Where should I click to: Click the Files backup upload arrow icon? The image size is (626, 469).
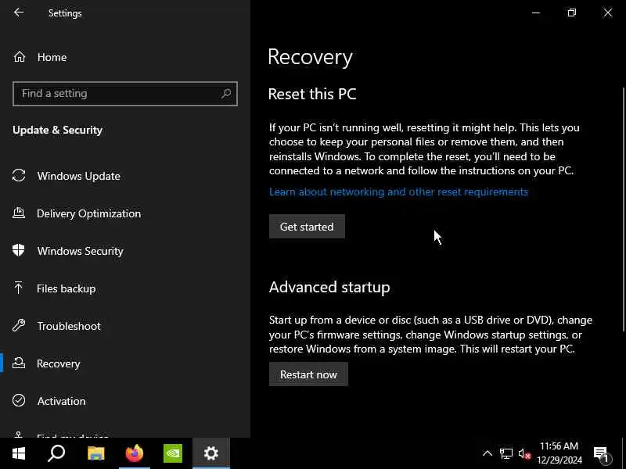pyautogui.click(x=18, y=288)
